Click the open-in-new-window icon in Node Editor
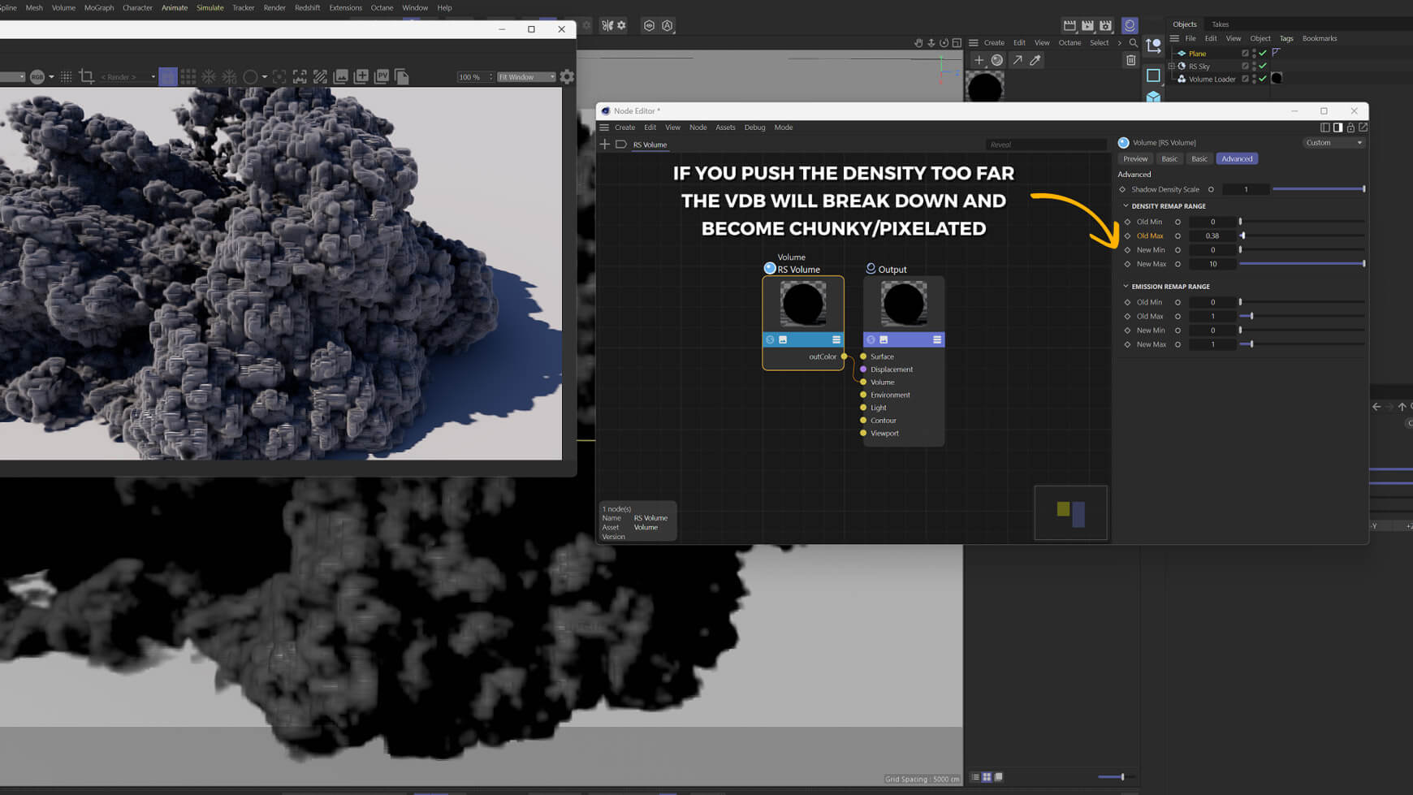The image size is (1413, 795). click(x=1363, y=127)
